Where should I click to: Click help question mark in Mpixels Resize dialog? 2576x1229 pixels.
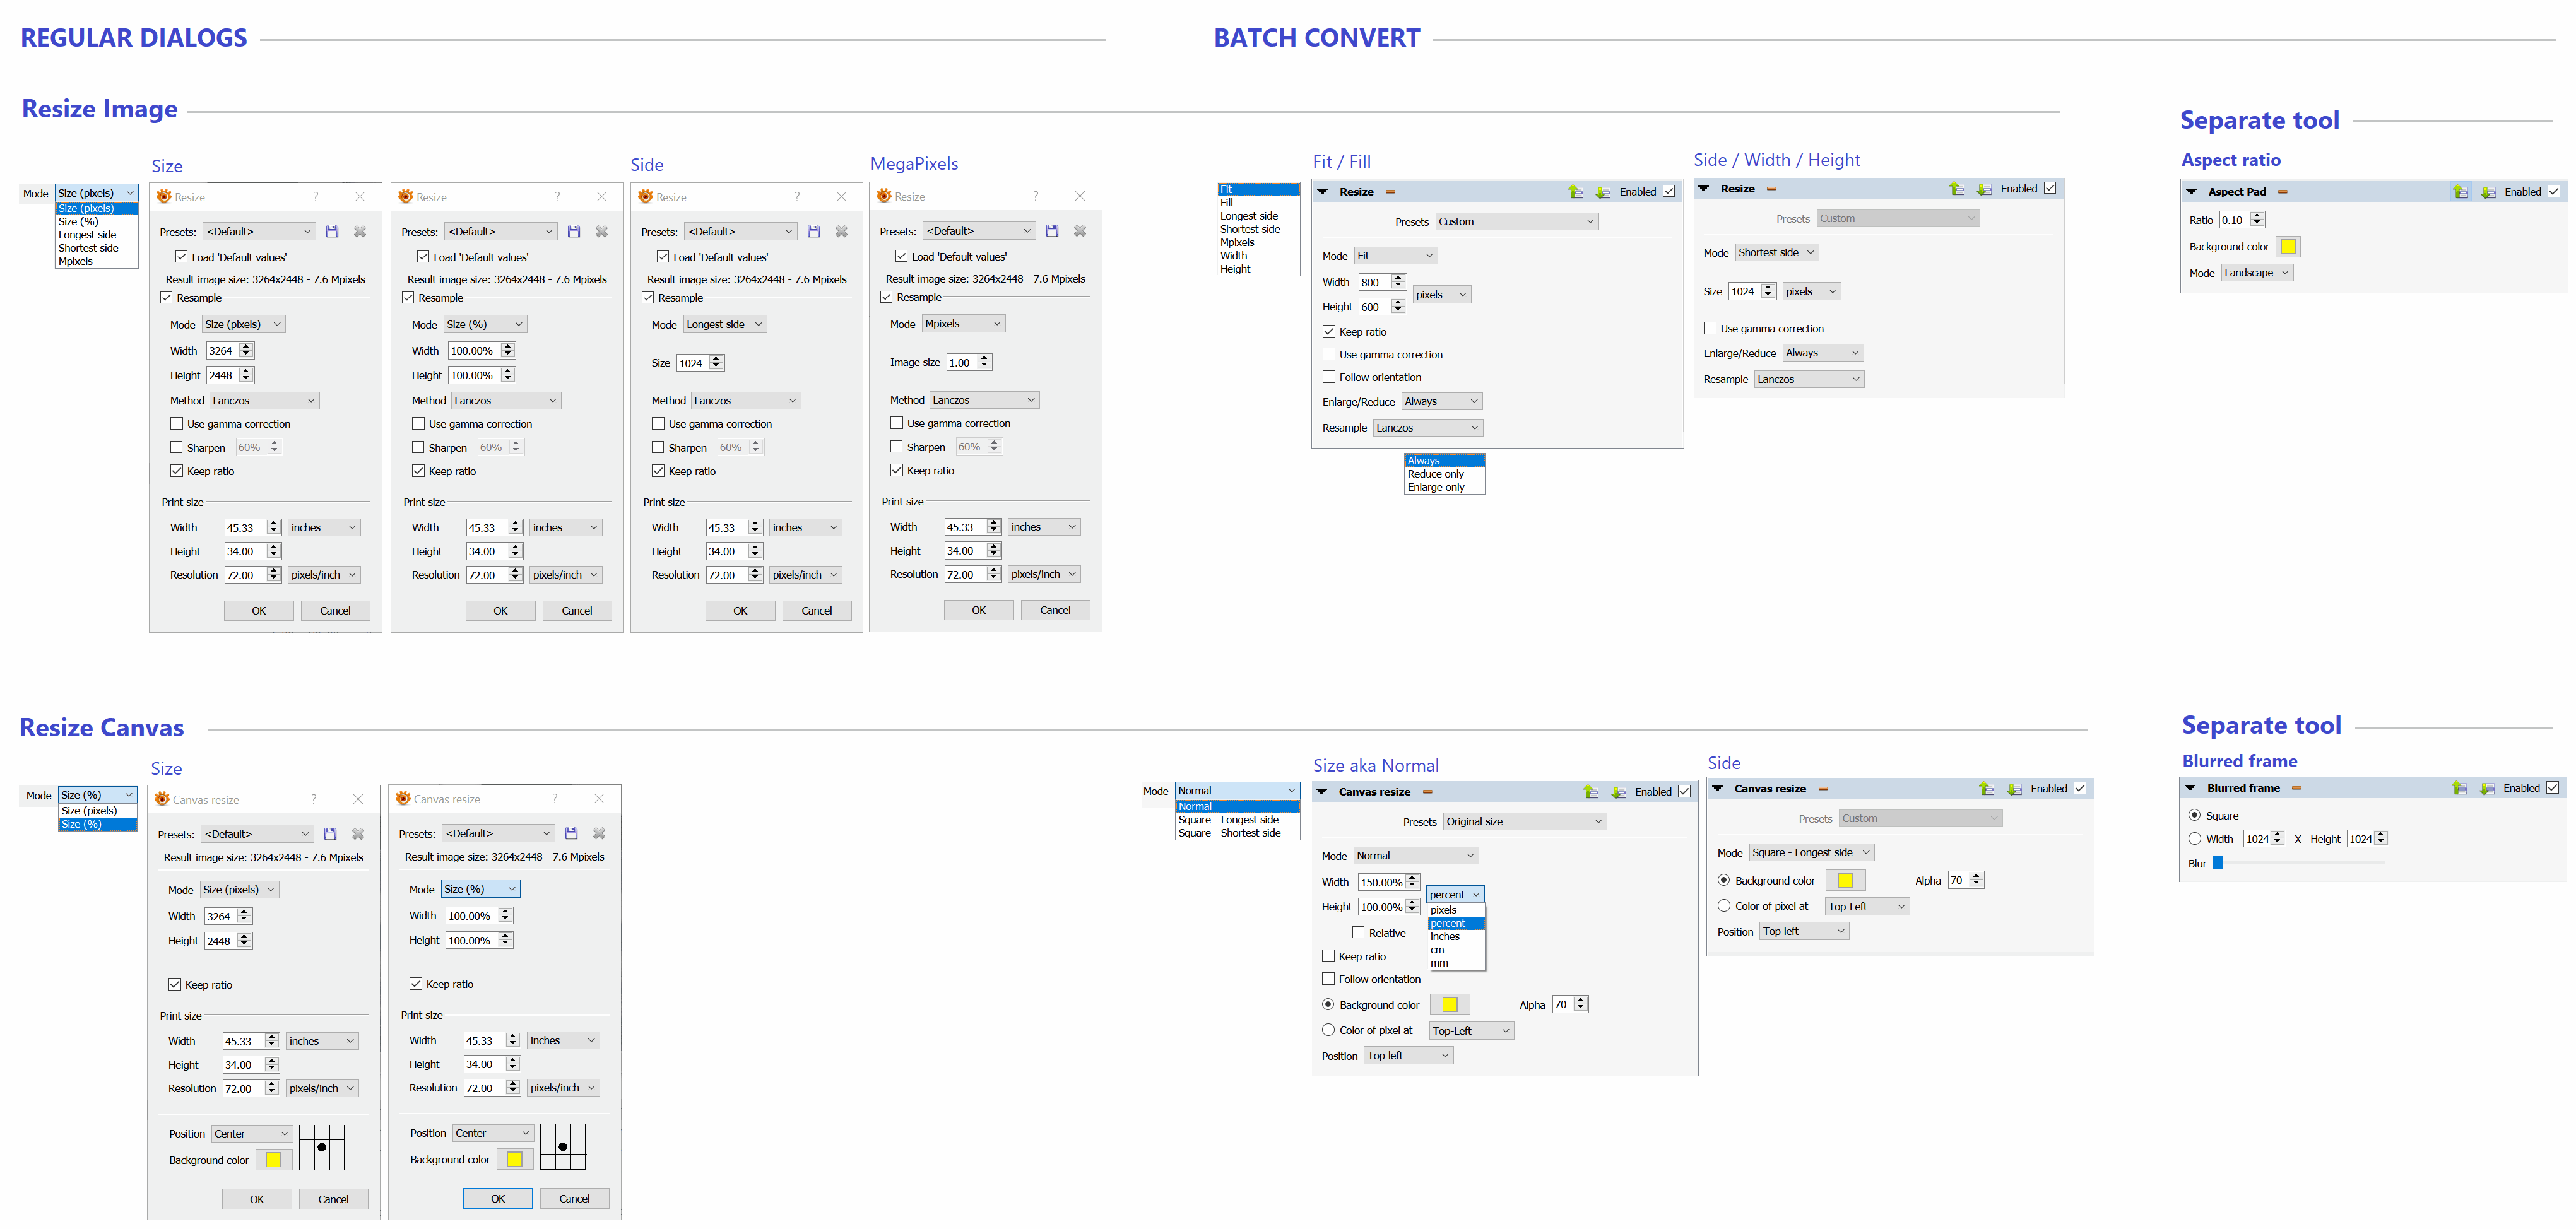coord(1035,196)
